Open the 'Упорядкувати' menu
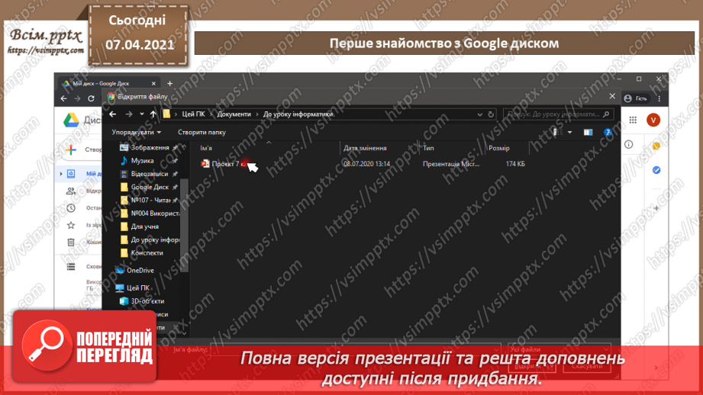 137,132
